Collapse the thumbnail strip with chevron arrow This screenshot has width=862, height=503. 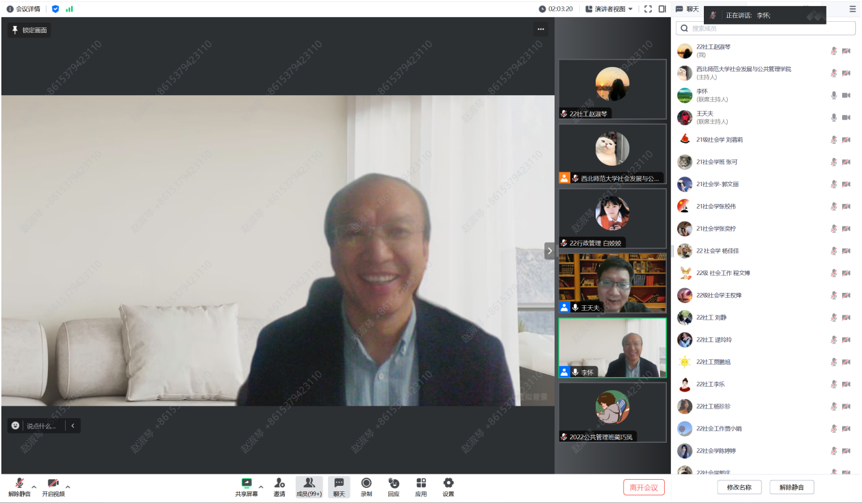pos(549,251)
